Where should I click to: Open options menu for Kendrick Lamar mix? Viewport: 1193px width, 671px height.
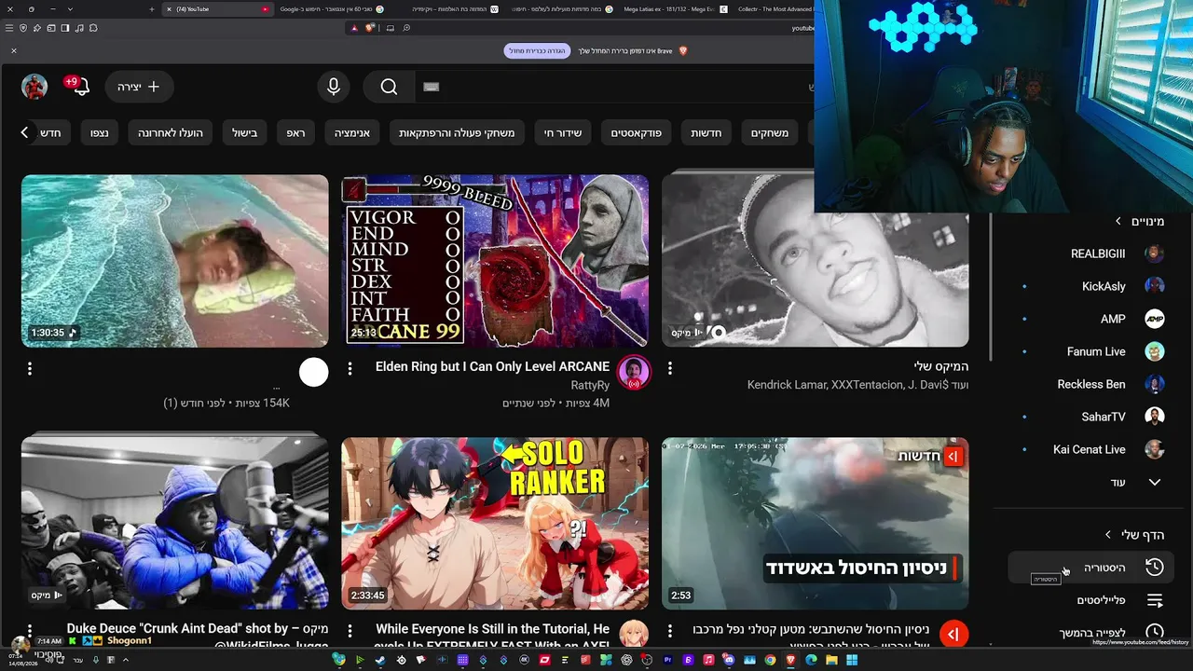click(669, 369)
